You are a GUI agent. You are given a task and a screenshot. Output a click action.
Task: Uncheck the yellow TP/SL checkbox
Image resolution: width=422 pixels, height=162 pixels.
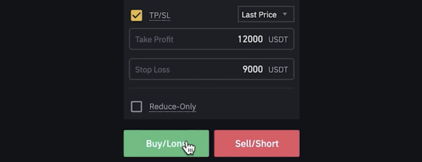[x=137, y=15]
